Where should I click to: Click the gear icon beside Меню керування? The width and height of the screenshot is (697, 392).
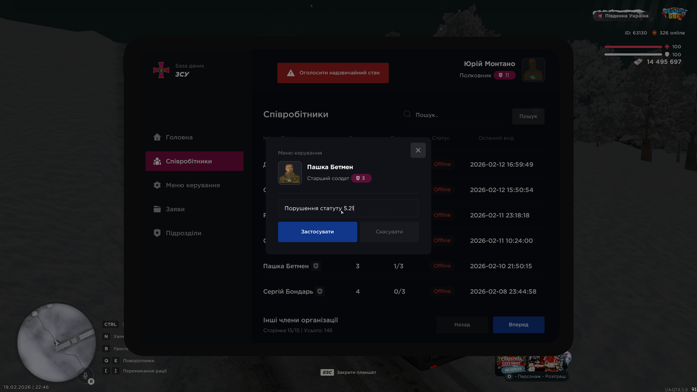157,185
